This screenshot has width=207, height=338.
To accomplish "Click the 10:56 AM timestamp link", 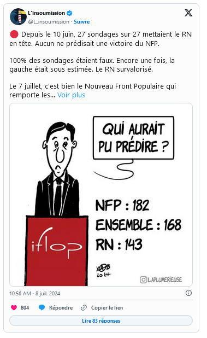I will [x=34, y=293].
